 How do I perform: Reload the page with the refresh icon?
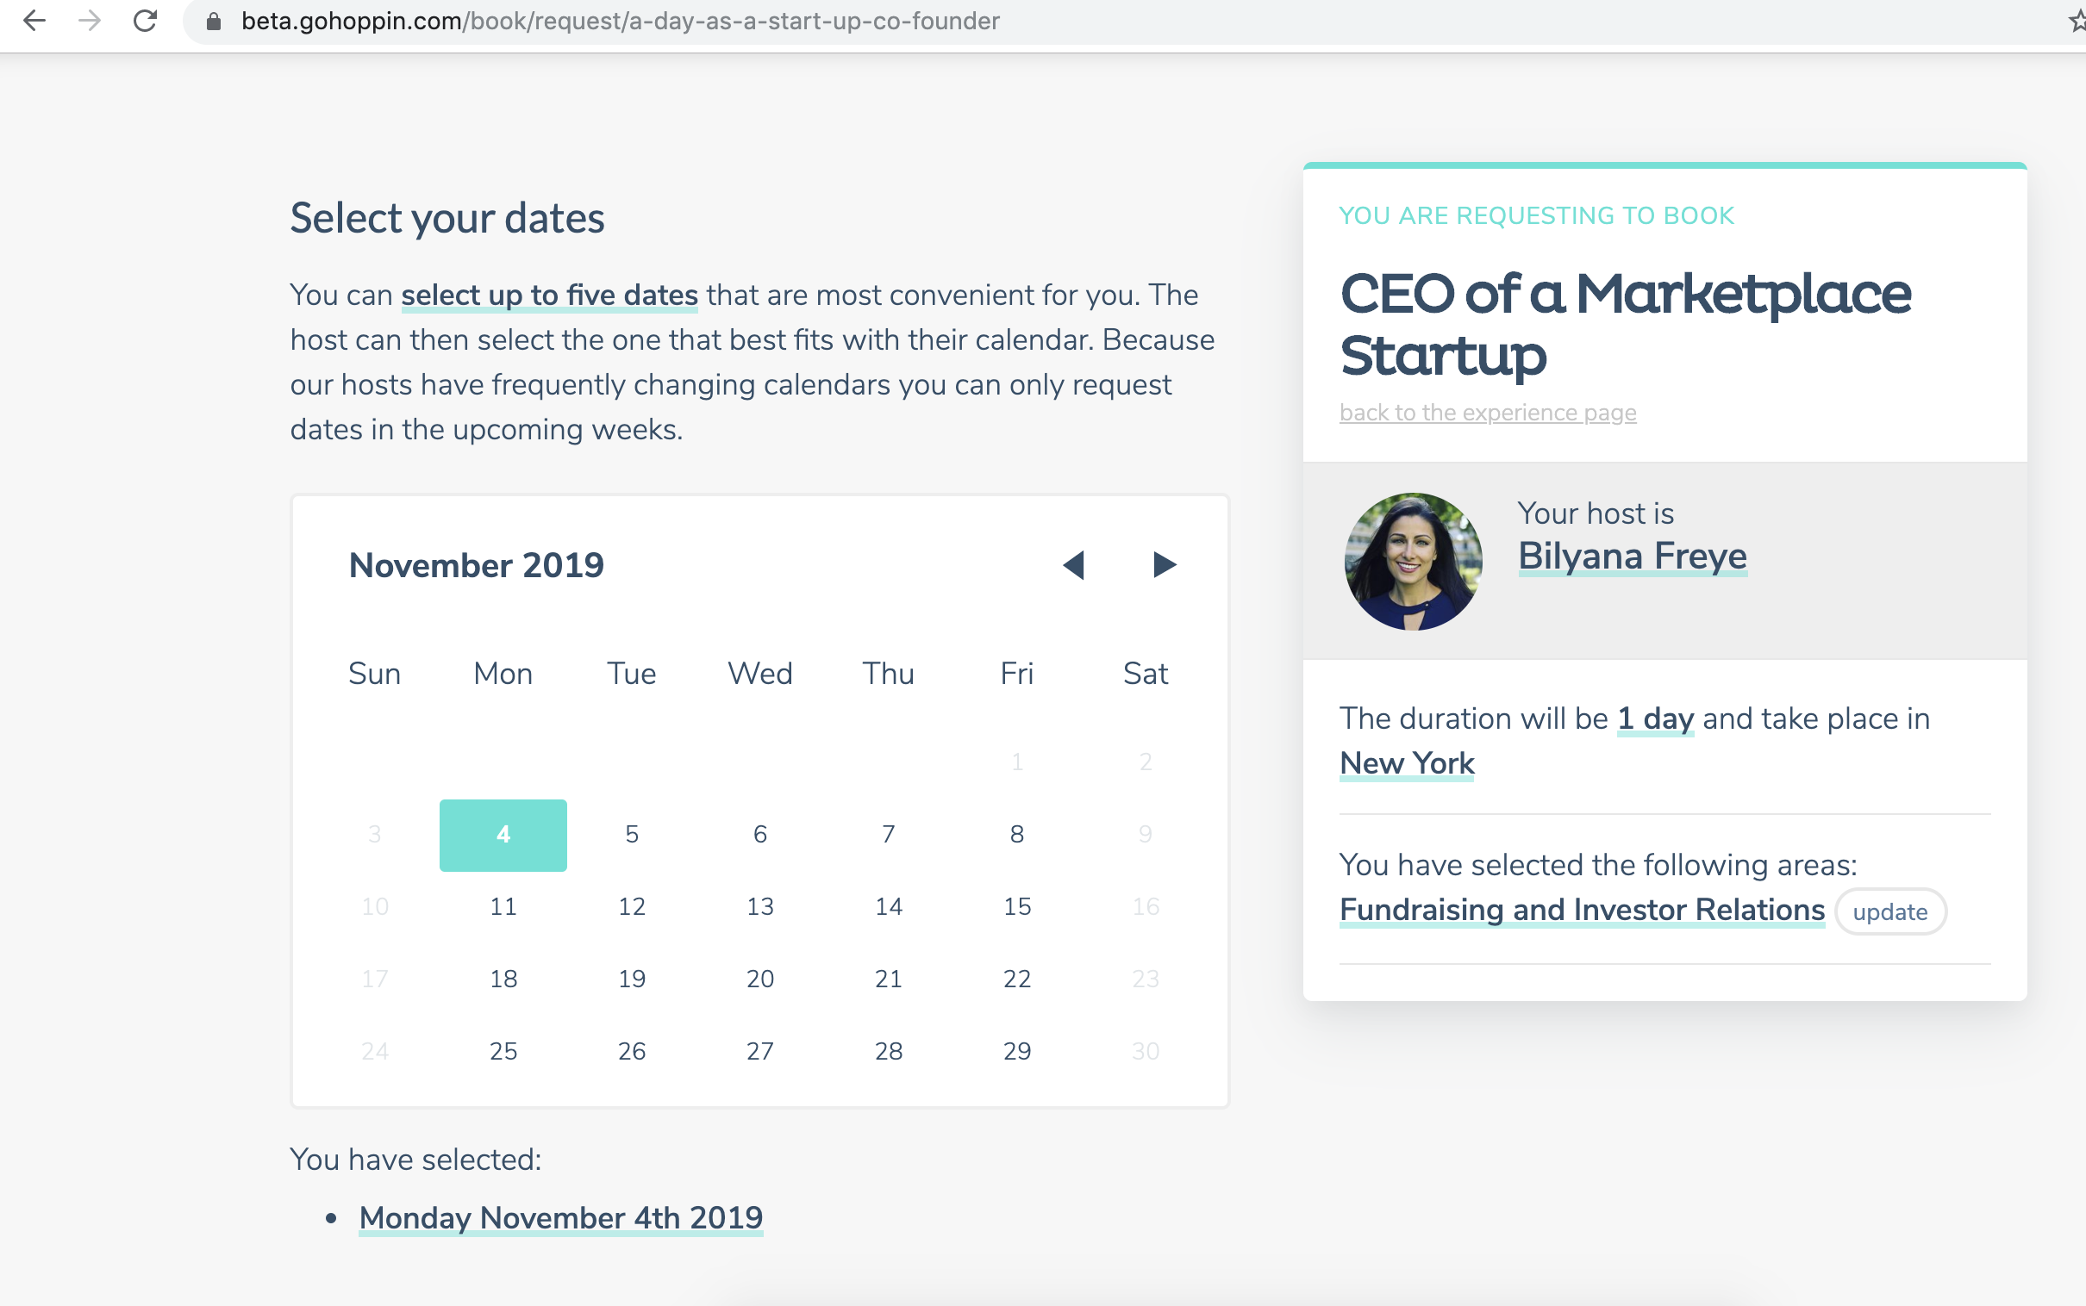(145, 21)
